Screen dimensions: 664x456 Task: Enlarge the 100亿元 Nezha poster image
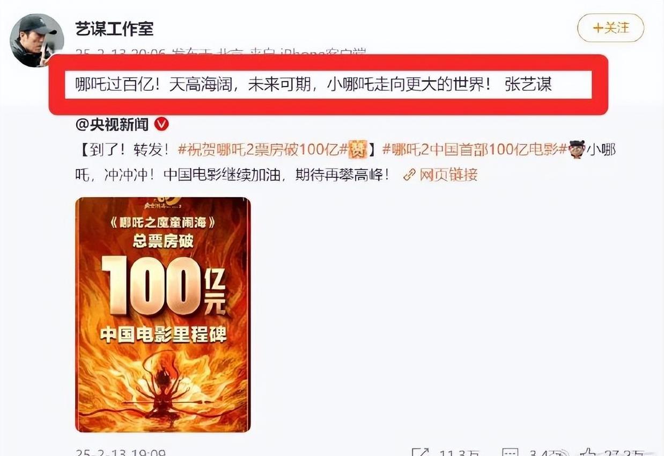pos(163,315)
